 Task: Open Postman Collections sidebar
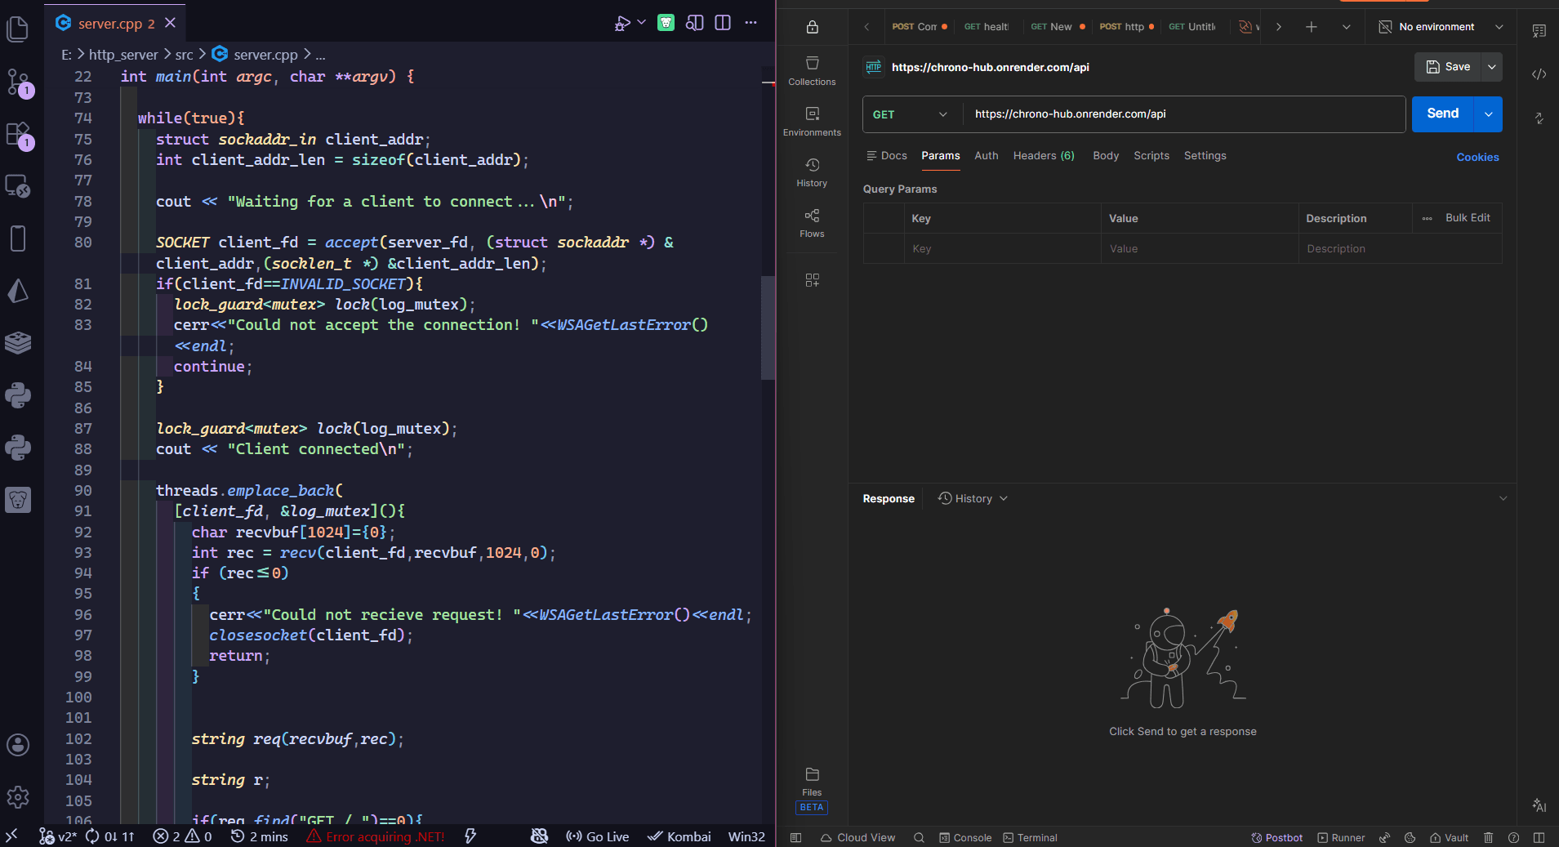(x=812, y=71)
